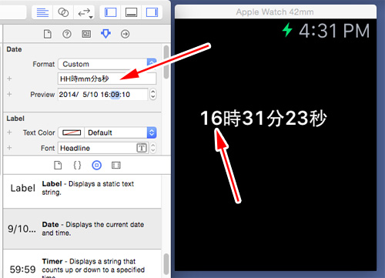
Task: Select the Label object in library
Action: pyautogui.click(x=82, y=188)
